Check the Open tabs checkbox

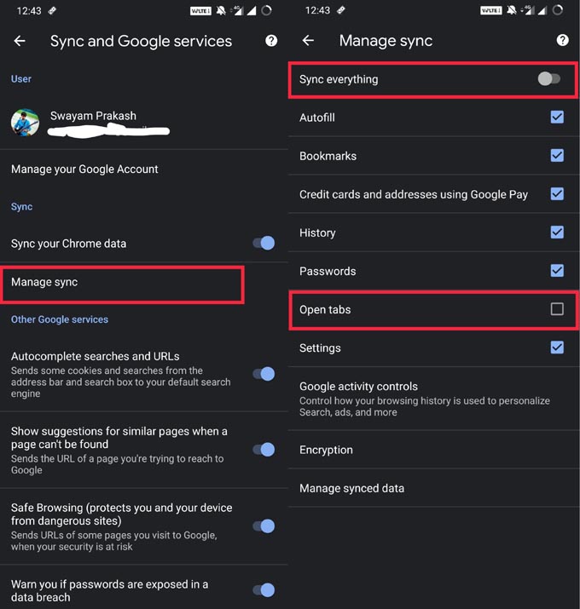[557, 309]
